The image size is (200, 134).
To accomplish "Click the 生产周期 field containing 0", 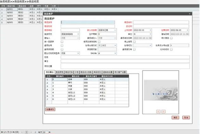I will pos(107,34).
